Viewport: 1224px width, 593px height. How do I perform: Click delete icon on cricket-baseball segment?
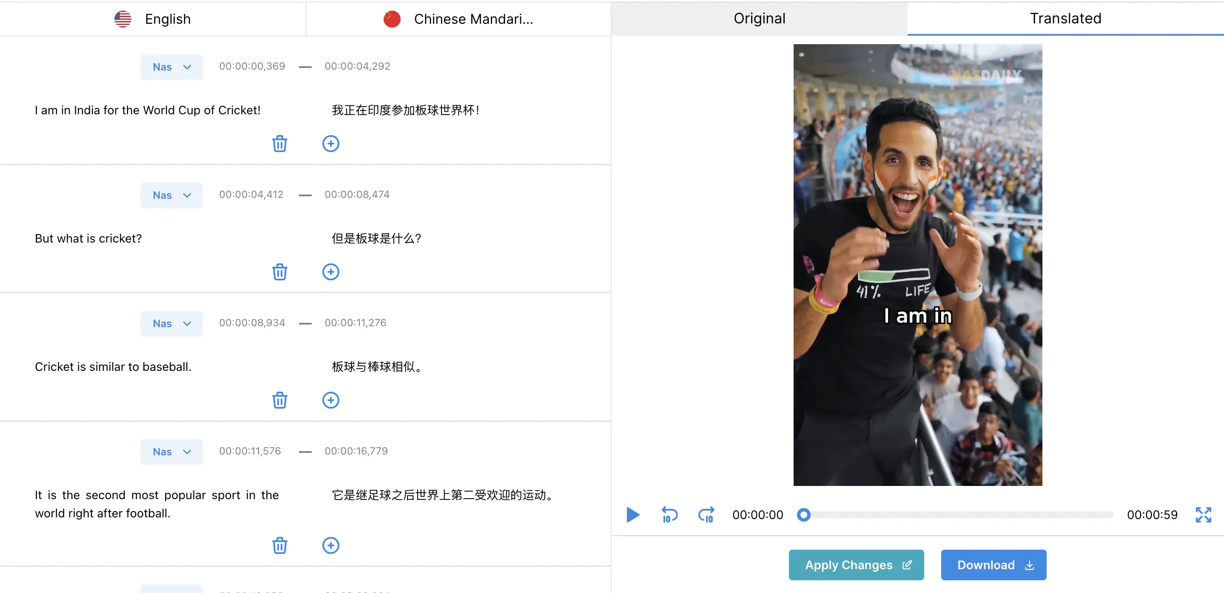click(x=279, y=400)
